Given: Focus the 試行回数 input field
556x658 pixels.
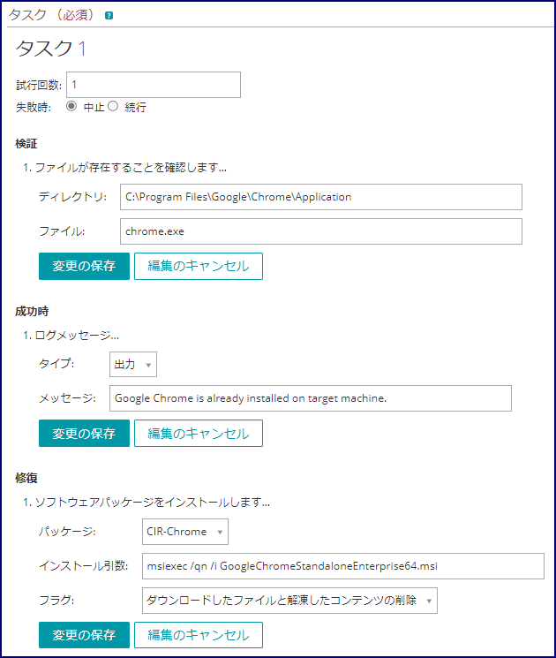Looking at the screenshot, I should [x=154, y=85].
